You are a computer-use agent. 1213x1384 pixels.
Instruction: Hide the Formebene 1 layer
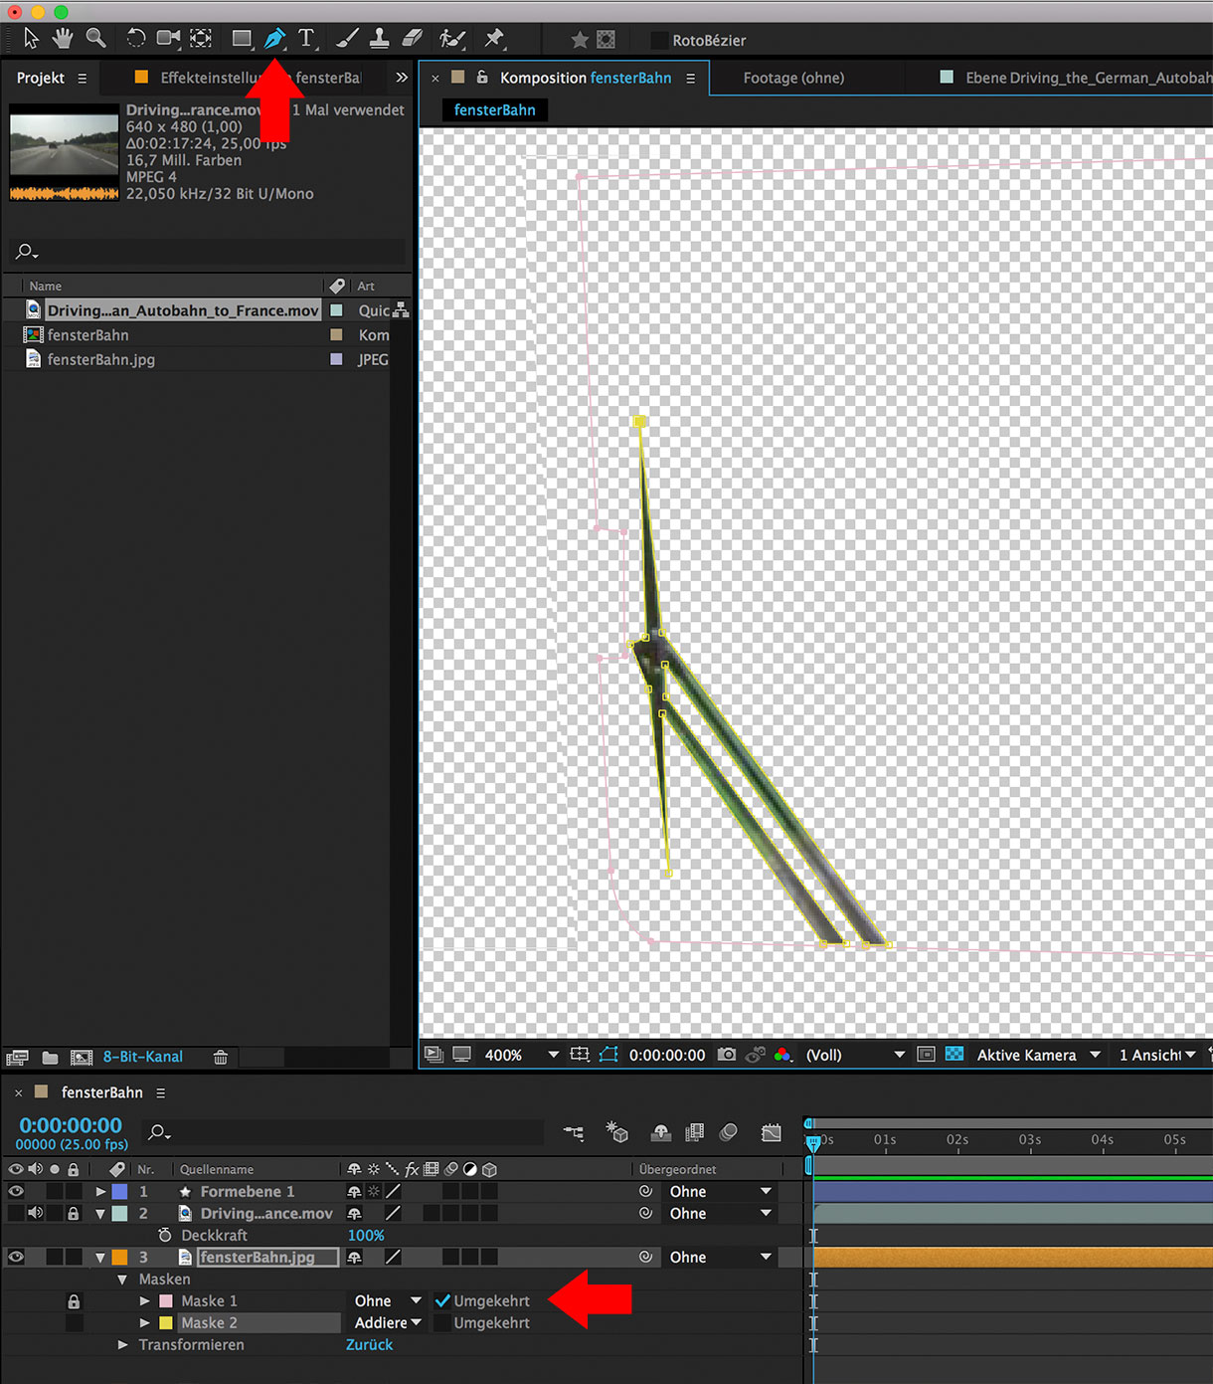[16, 1191]
